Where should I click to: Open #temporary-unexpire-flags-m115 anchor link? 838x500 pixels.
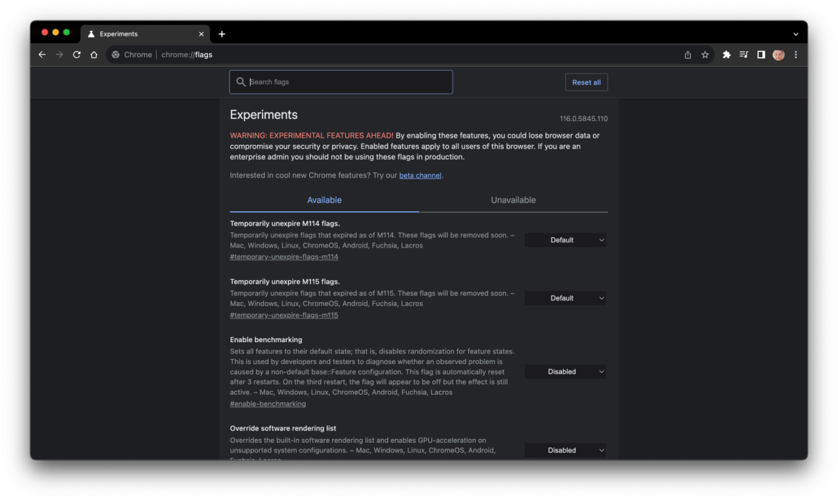[284, 315]
